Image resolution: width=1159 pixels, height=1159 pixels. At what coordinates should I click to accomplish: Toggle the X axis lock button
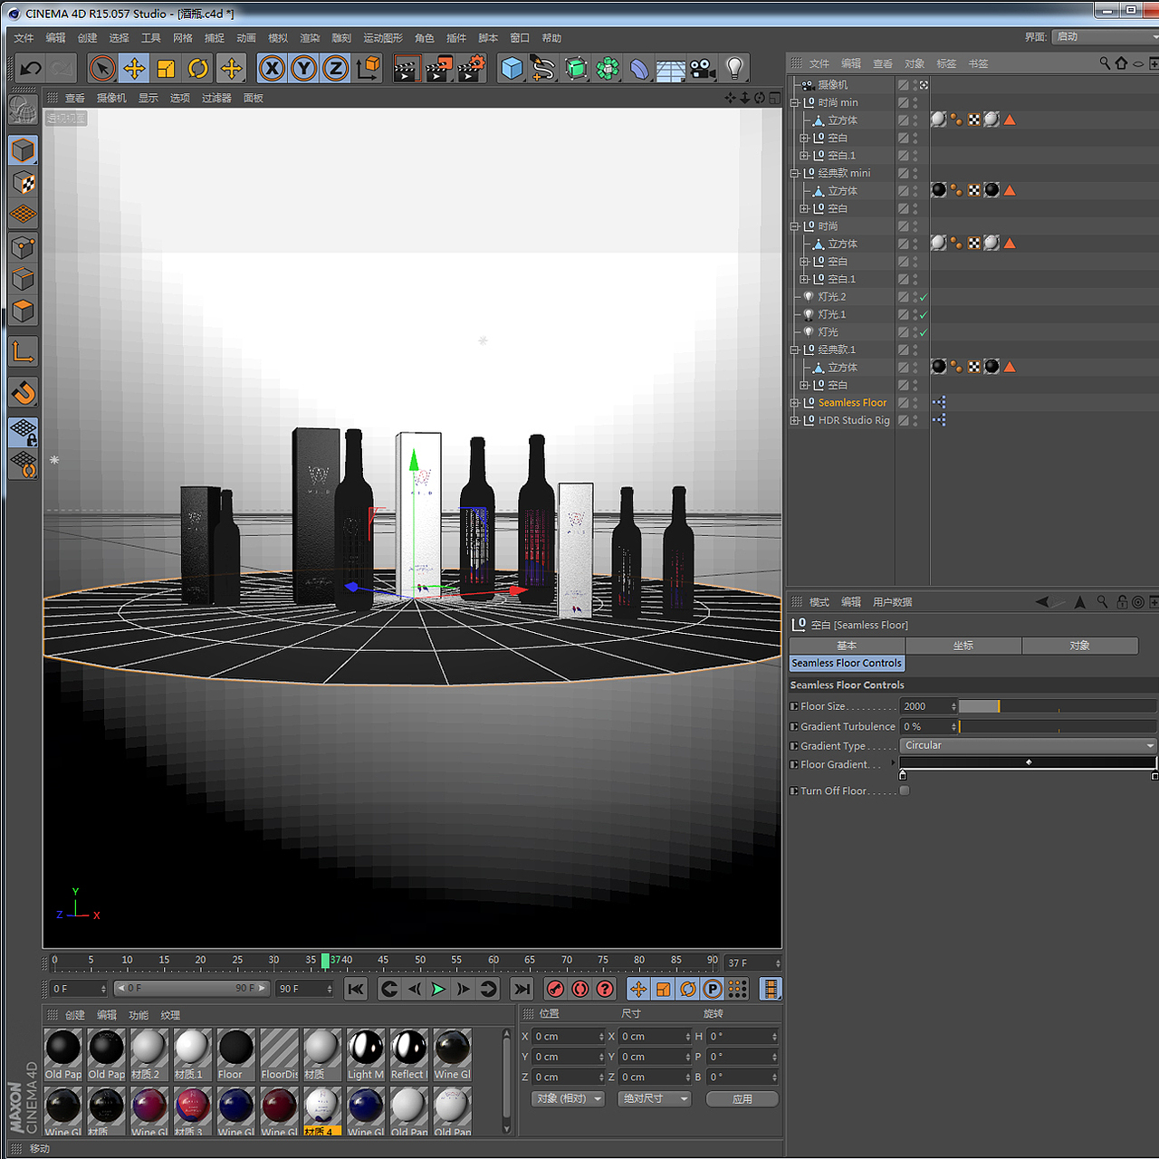(x=272, y=68)
